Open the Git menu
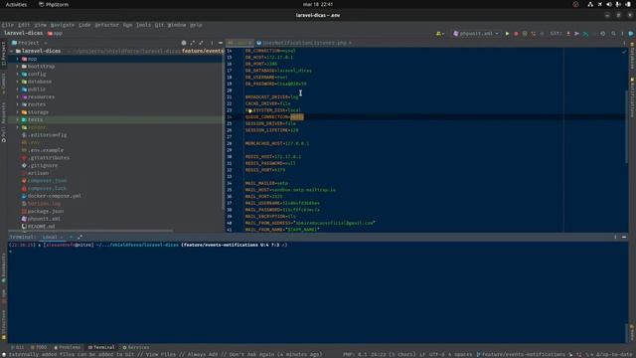This screenshot has width=636, height=358. tap(159, 25)
